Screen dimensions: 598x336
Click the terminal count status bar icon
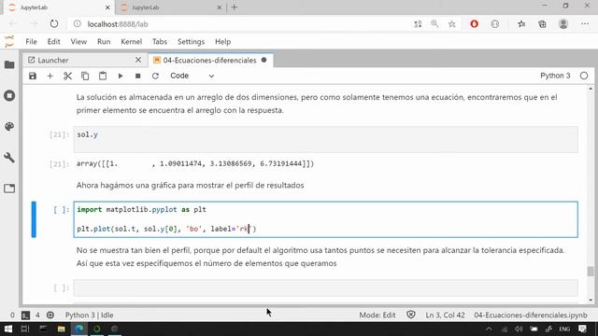(x=25, y=315)
